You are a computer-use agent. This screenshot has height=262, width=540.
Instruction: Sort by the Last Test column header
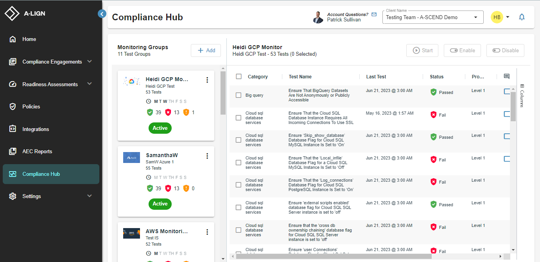point(376,77)
